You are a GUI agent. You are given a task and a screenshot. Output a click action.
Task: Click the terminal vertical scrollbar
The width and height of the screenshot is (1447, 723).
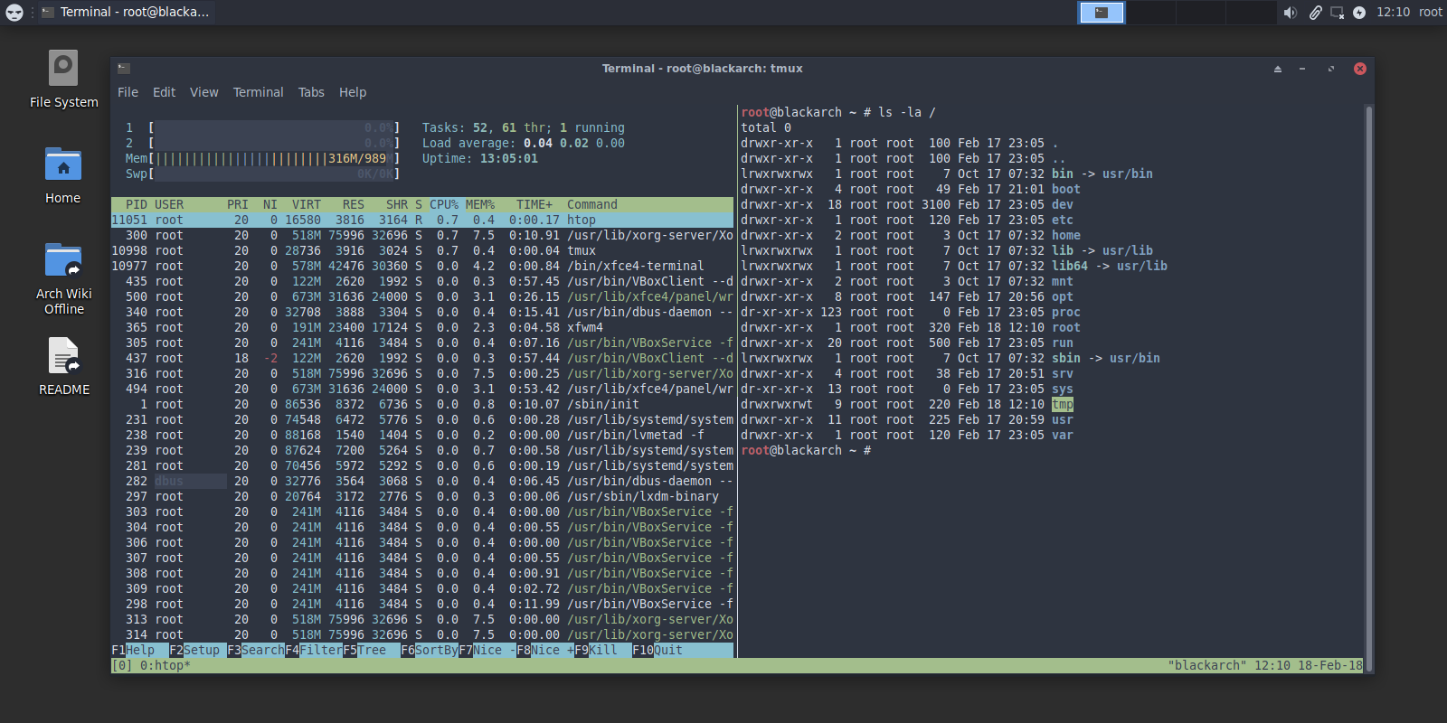coord(1369,387)
